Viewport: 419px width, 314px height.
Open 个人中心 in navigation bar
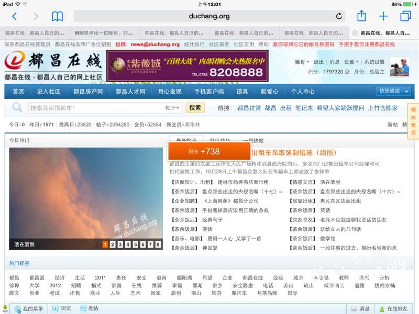pos(303,92)
